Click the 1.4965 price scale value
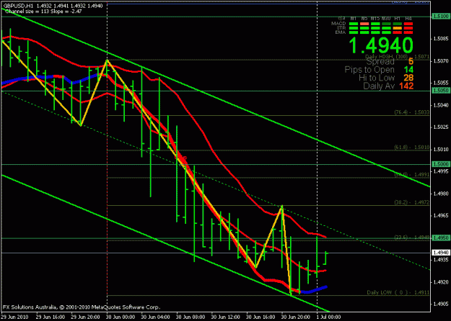 tap(441, 216)
